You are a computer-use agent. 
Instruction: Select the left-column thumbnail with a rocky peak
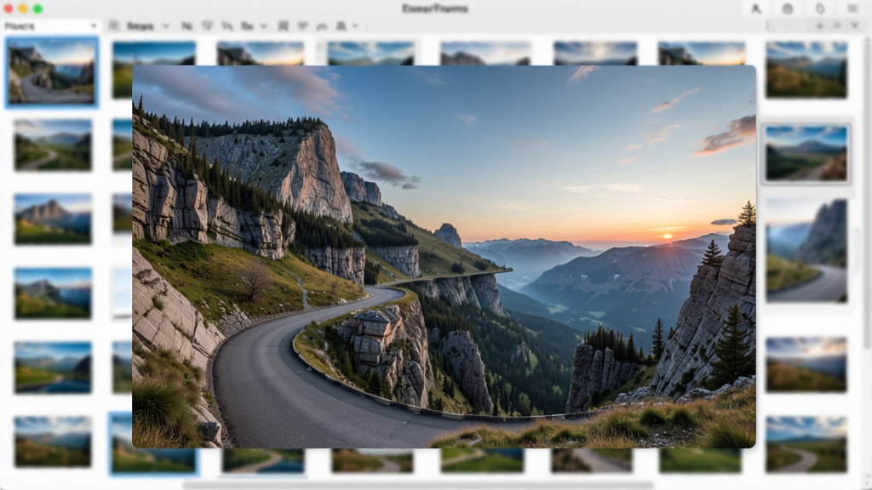point(53,219)
